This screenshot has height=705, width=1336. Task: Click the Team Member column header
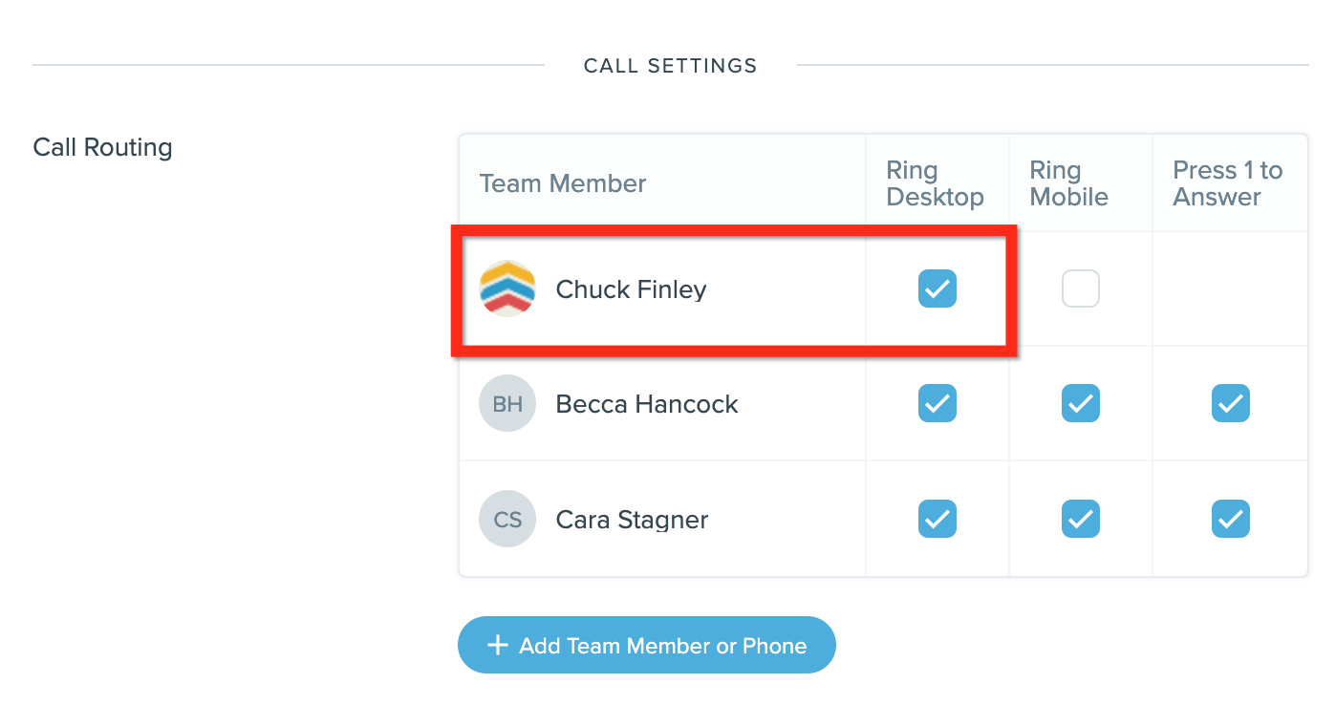pos(563,183)
